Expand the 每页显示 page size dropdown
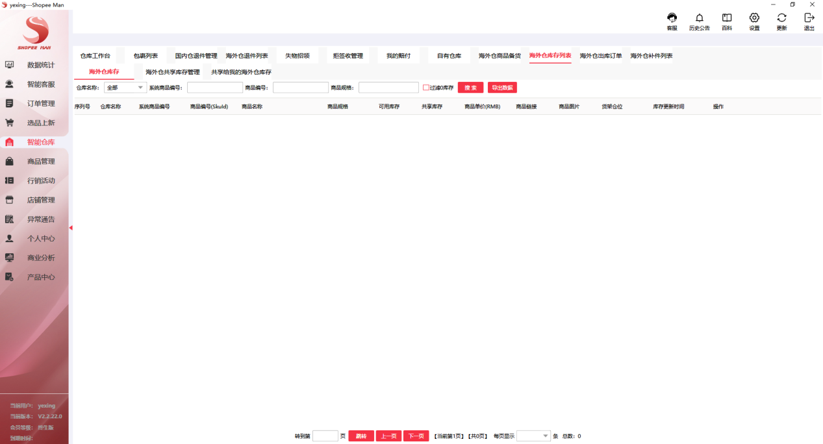This screenshot has width=823, height=444. 533,436
